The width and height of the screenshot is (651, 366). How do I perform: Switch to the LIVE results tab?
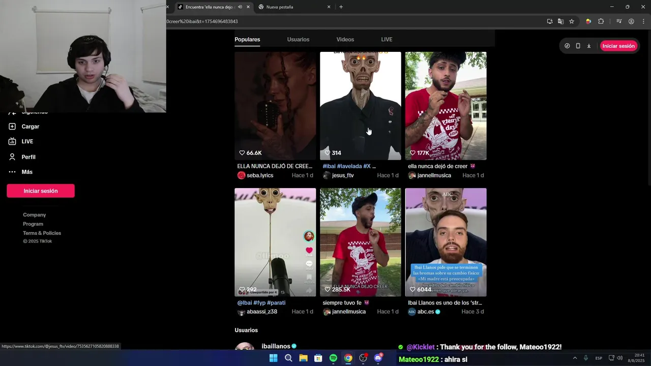[387, 39]
